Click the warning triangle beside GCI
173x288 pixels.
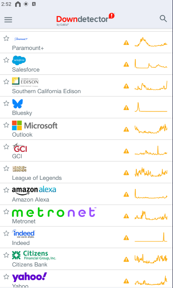pyautogui.click(x=126, y=151)
